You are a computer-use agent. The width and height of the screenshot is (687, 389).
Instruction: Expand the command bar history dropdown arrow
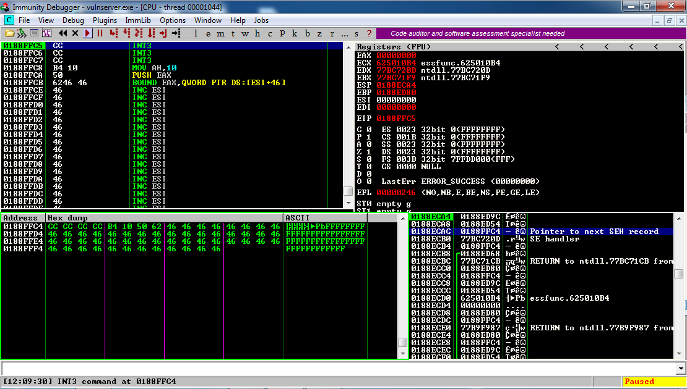coord(680,368)
